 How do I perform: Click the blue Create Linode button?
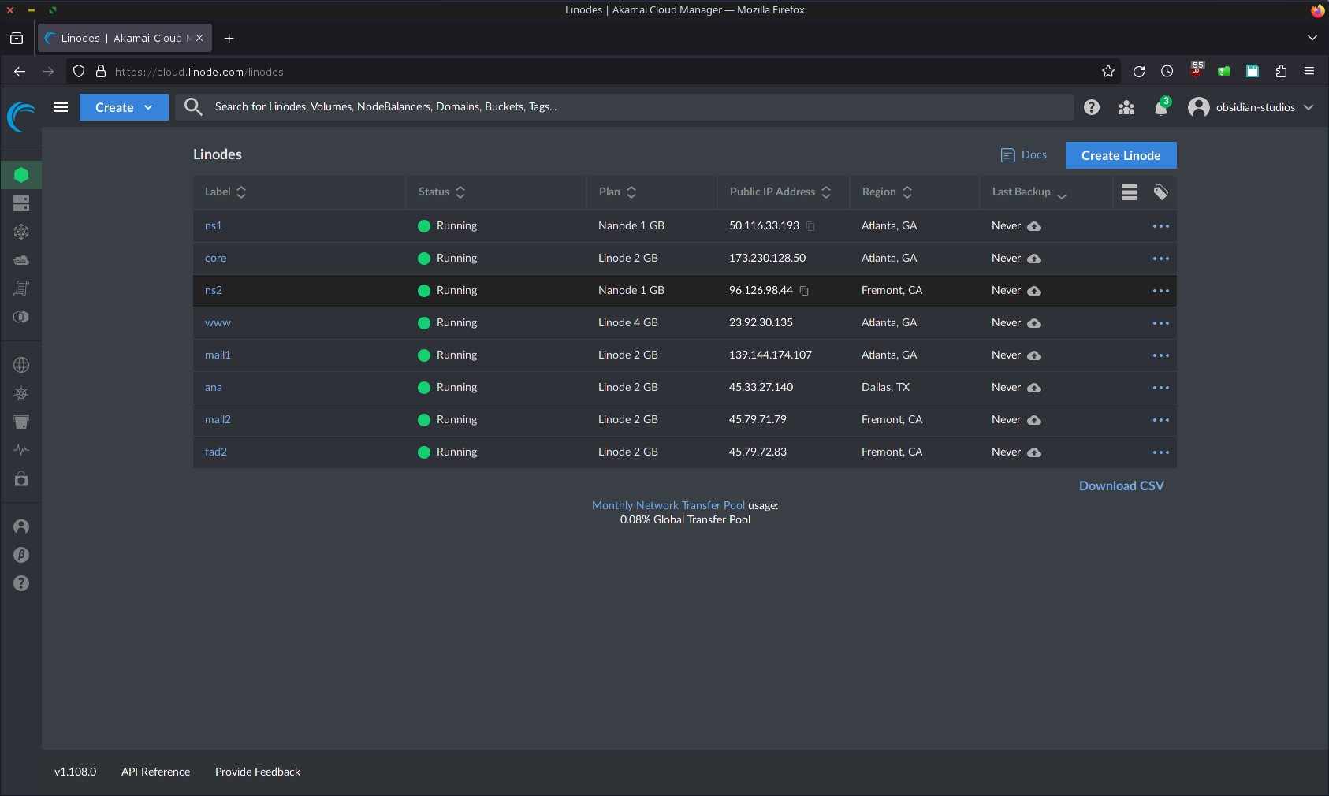(1121, 155)
